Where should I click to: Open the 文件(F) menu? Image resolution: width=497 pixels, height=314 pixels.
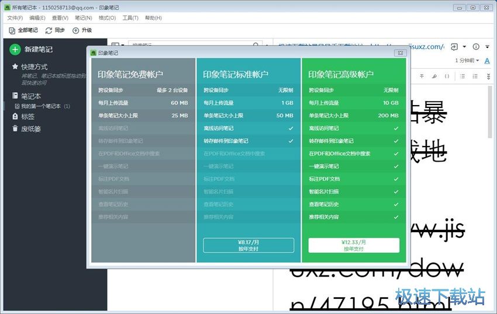click(15, 18)
